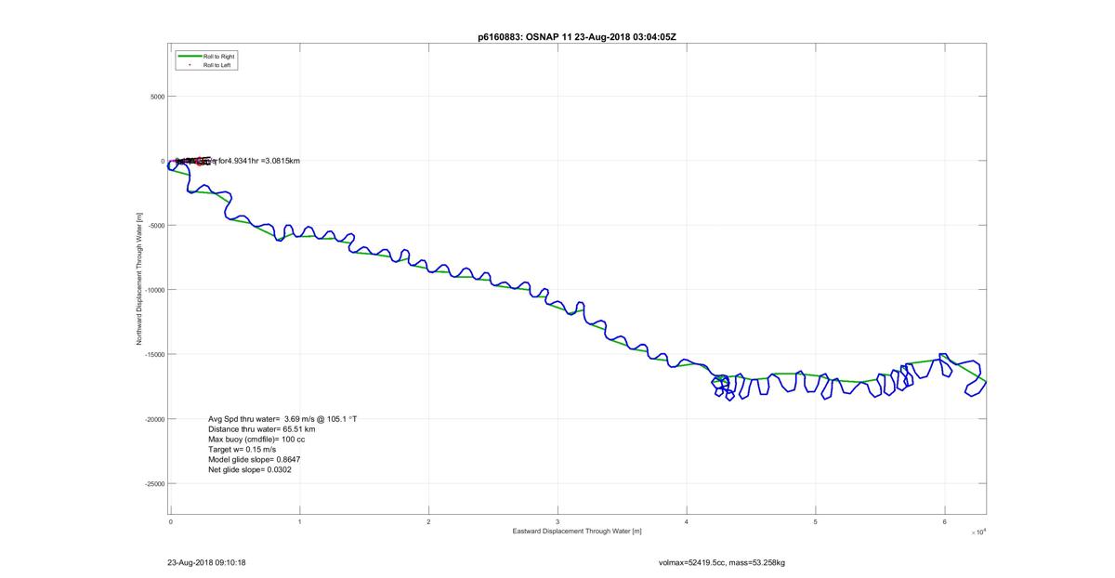The width and height of the screenshot is (1115, 578).
Task: Click the 'Target w= 0.15 m/s' text
Action: click(243, 450)
